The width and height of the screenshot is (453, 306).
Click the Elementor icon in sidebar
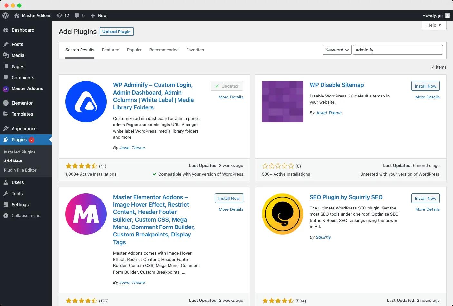click(6, 103)
